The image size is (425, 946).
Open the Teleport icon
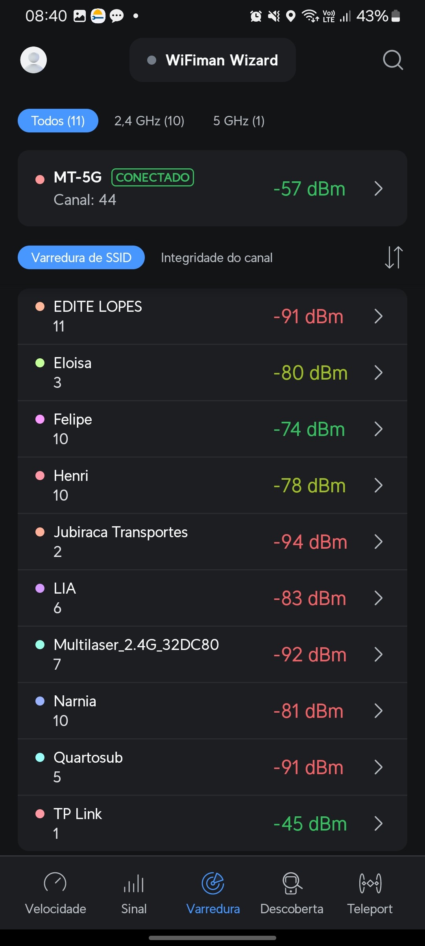(370, 883)
